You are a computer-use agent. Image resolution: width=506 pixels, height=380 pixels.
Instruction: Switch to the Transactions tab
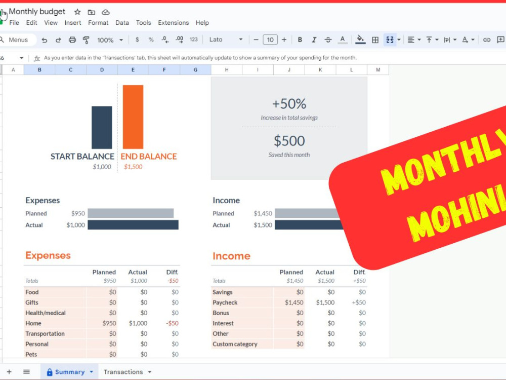point(123,372)
